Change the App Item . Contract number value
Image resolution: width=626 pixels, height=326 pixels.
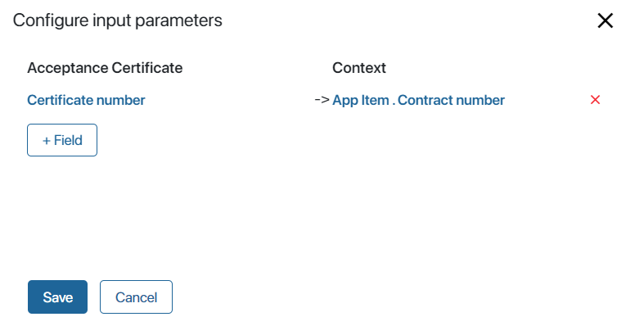(x=418, y=100)
